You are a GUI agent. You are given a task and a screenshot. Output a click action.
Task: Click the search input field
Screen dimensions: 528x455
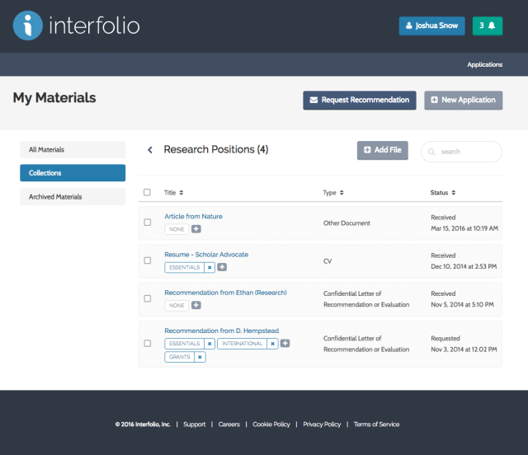[x=462, y=152]
